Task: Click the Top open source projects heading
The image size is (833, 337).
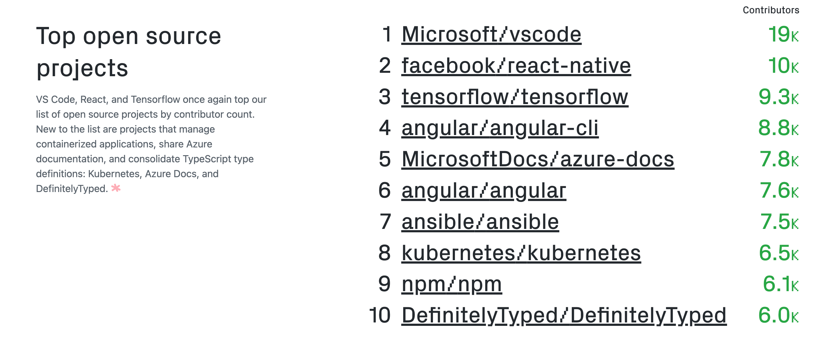Action: [129, 52]
